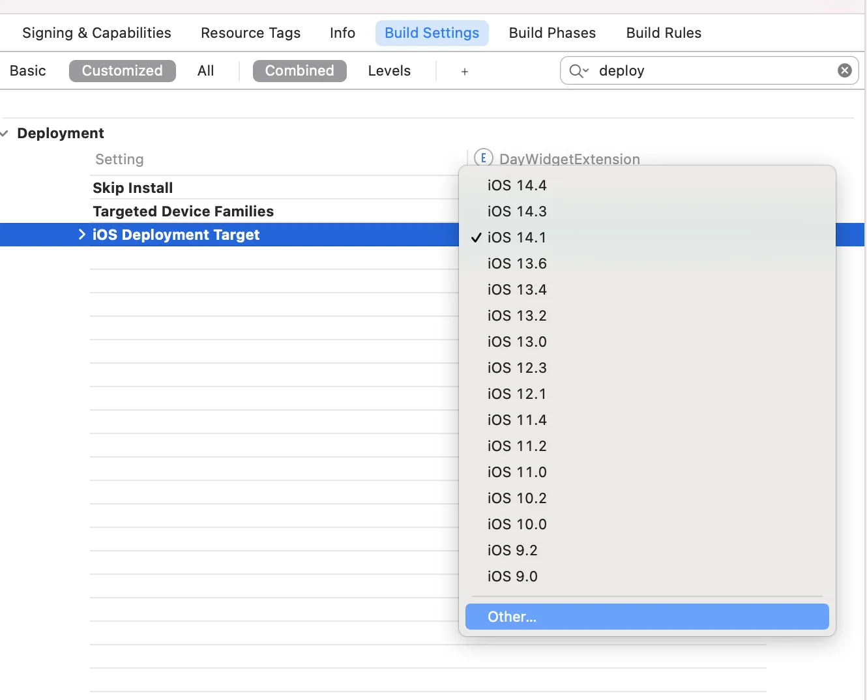
Task: Select the Skip Install setting row
Action: 133,188
